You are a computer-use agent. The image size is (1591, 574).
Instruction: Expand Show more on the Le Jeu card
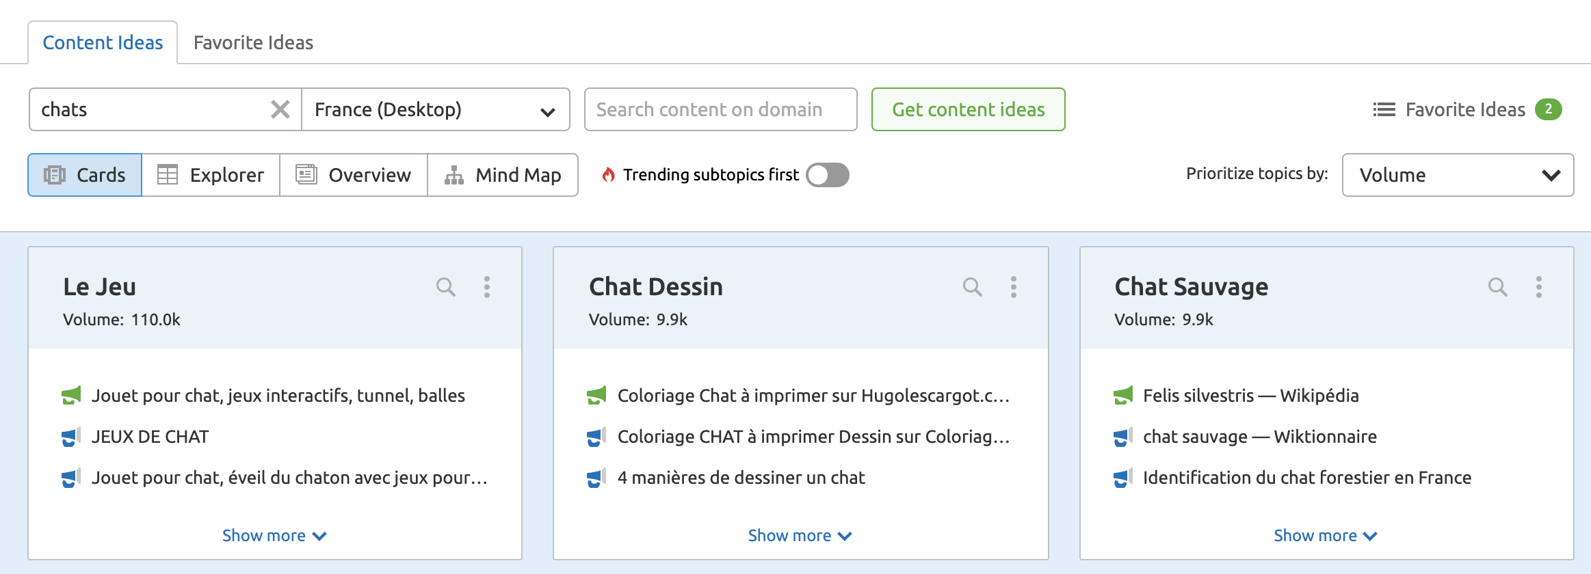click(x=274, y=536)
